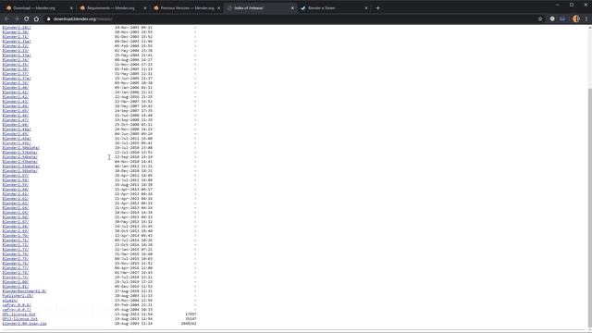Click the file size 17987
The width and height of the screenshot is (592, 333).
pyautogui.click(x=191, y=314)
